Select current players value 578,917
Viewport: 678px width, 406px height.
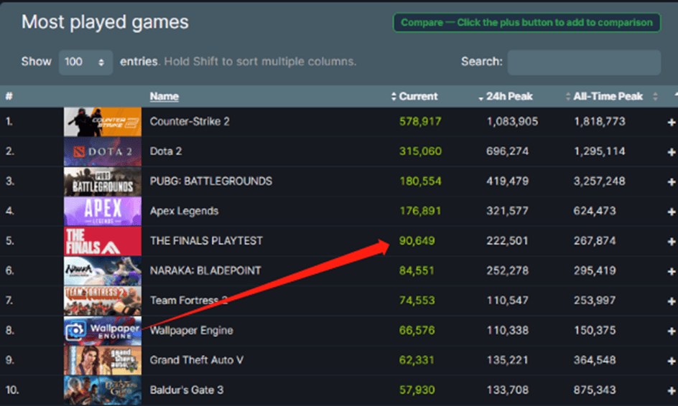[x=420, y=121]
